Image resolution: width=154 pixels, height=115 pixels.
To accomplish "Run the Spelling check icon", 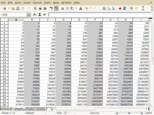I will pyautogui.click(x=51, y=8).
